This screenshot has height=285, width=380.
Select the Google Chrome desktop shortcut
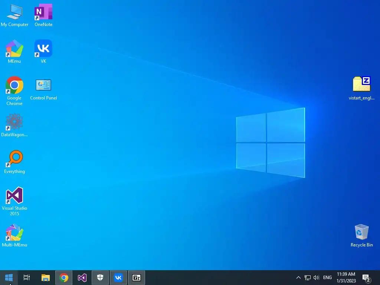pos(14,91)
